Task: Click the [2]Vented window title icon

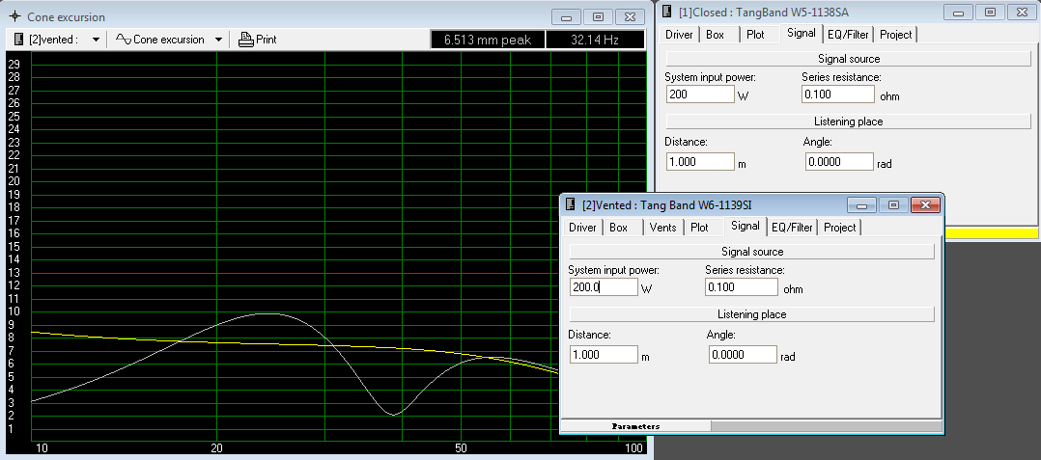Action: coord(570,204)
